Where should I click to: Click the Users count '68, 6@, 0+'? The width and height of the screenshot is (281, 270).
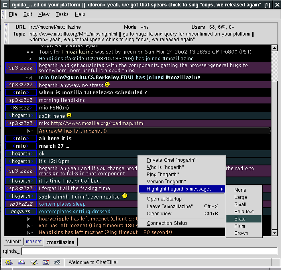[222, 27]
